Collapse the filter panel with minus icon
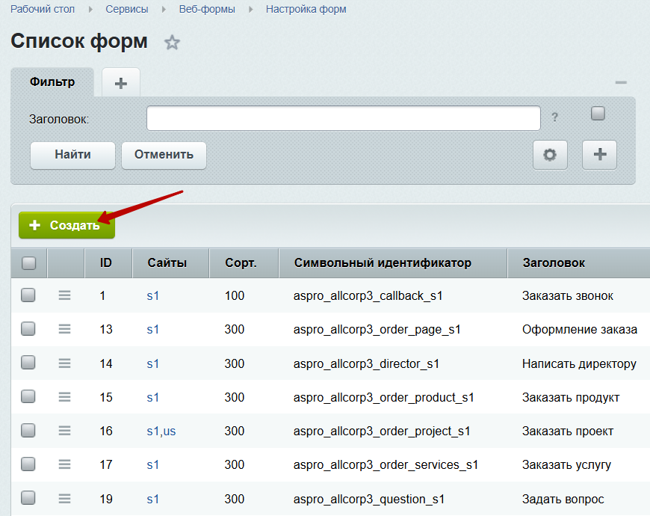 620,82
